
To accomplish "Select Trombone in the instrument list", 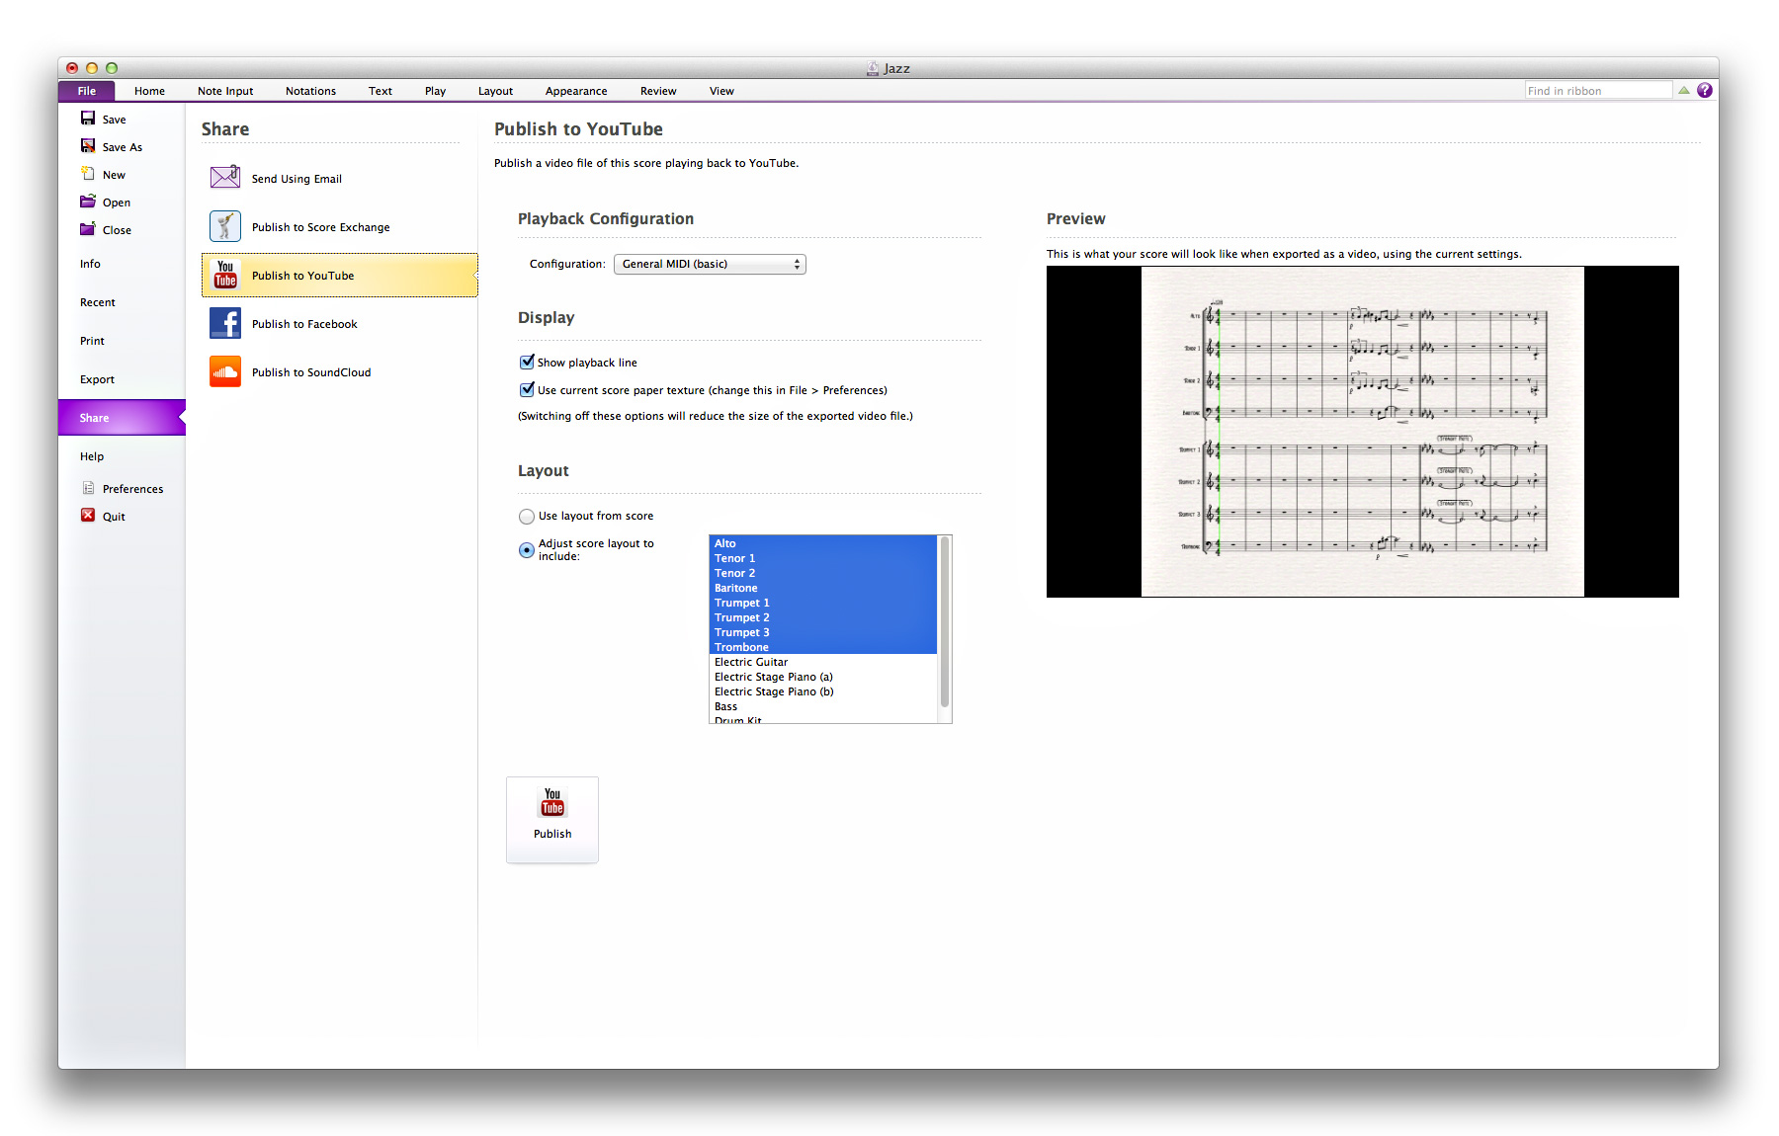I will 823,647.
